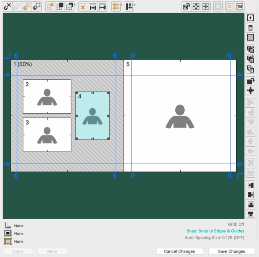
Task: Click the rotate frame icon
Action: [x=250, y=81]
